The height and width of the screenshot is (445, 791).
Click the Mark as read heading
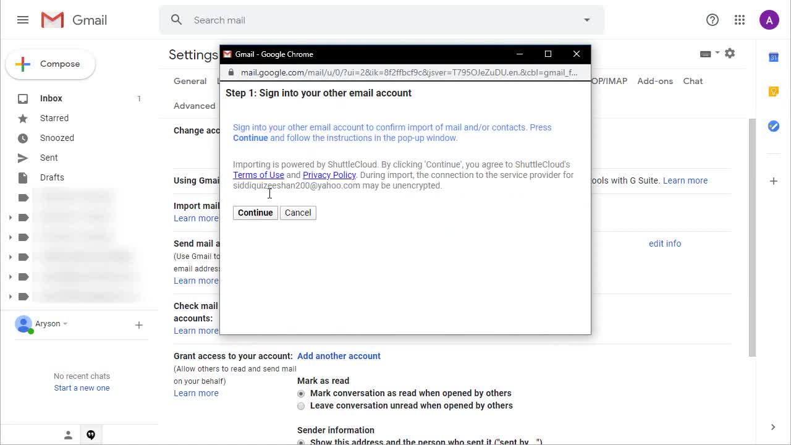coord(323,381)
